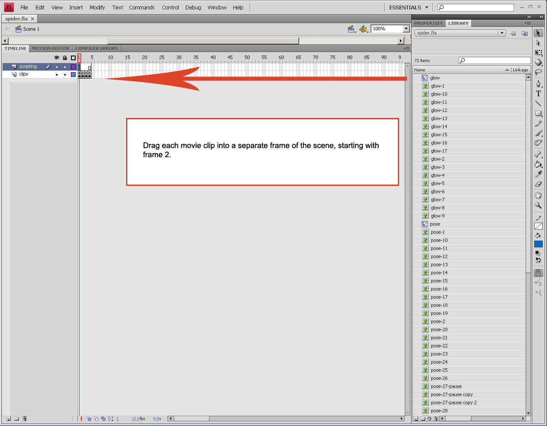Select the Line tool
This screenshot has width=547, height=426.
pyautogui.click(x=538, y=103)
